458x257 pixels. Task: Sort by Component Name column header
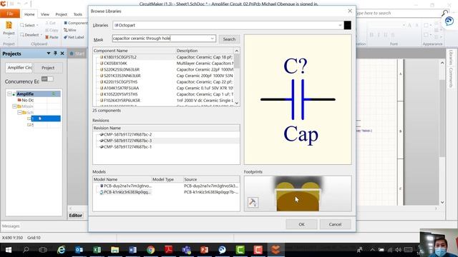coord(134,51)
